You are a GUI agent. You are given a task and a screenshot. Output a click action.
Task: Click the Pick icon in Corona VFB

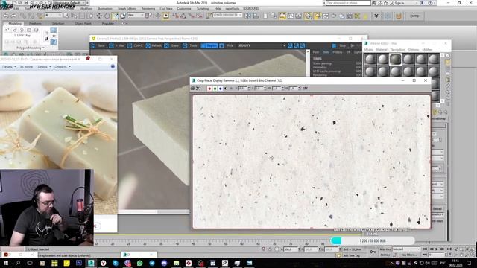pos(222,45)
